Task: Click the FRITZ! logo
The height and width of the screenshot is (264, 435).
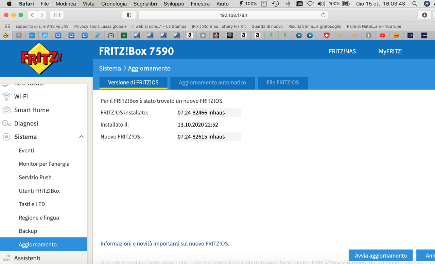Action: [x=41, y=58]
